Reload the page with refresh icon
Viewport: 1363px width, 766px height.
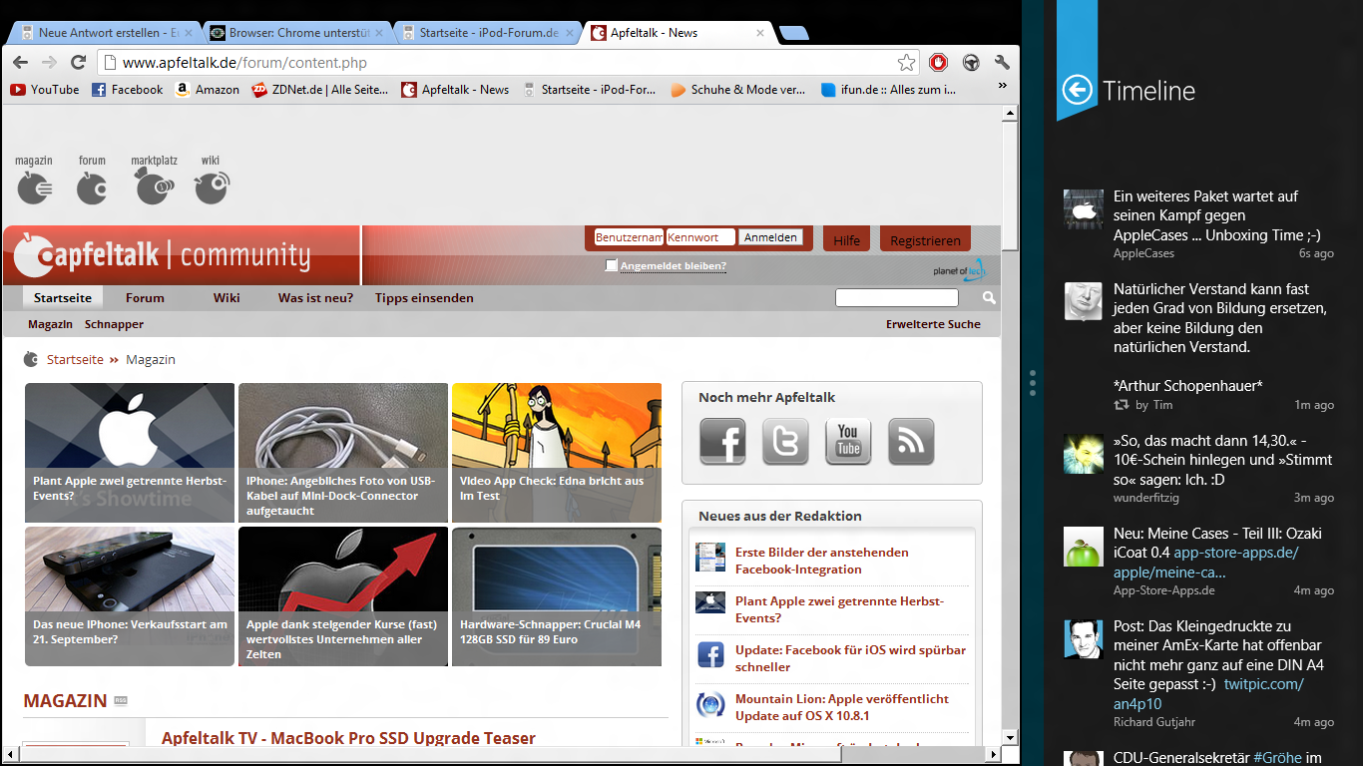pos(78,63)
